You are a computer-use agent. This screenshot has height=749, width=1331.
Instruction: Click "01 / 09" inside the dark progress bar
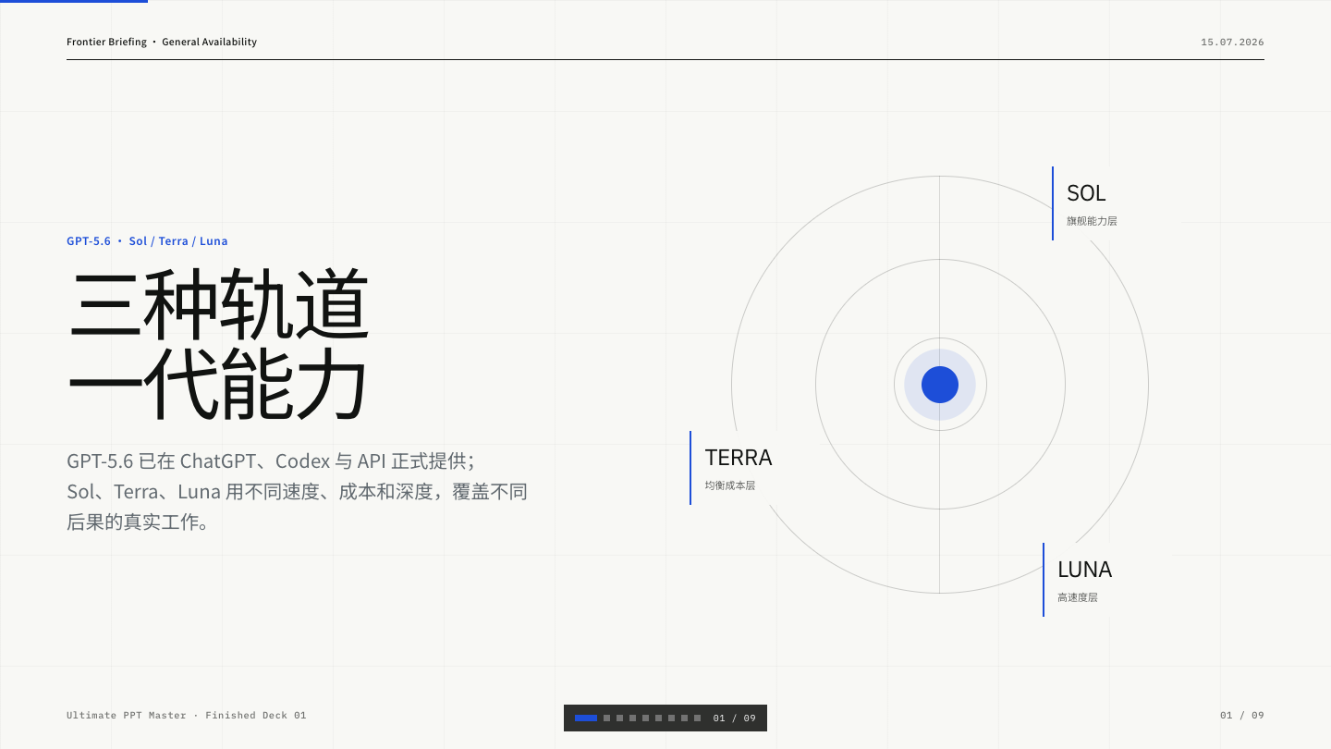pyautogui.click(x=735, y=718)
